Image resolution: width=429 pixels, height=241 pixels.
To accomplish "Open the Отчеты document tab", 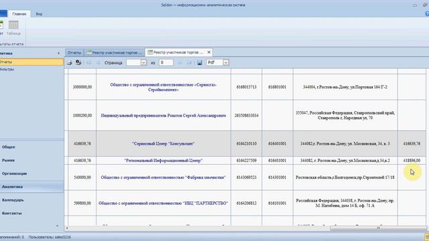I will point(74,52).
